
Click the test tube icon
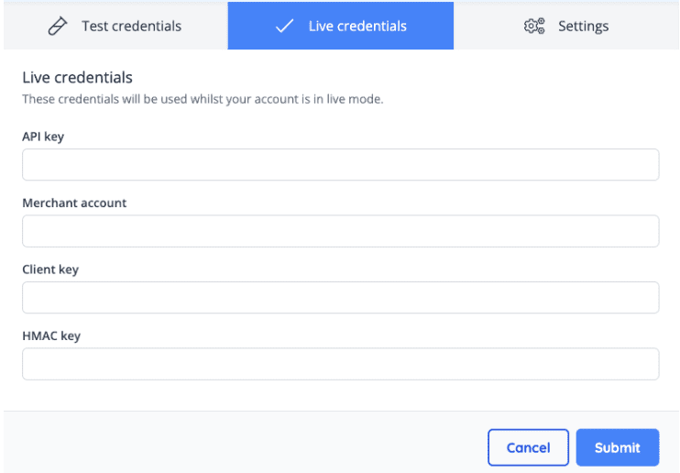pos(58,26)
